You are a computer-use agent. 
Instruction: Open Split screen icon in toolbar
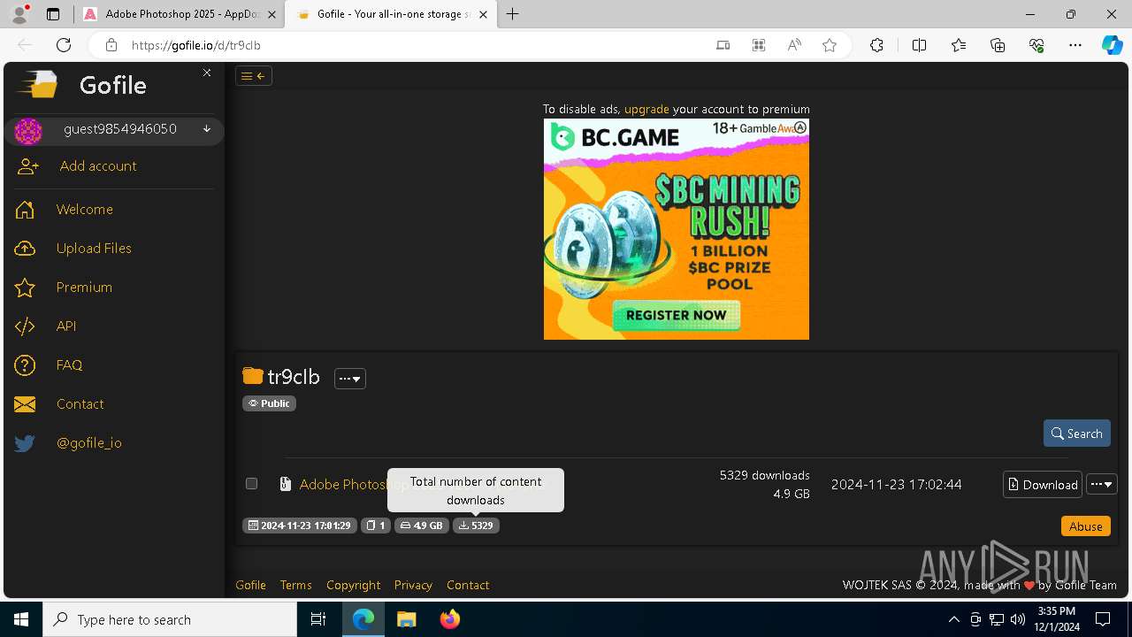919,45
